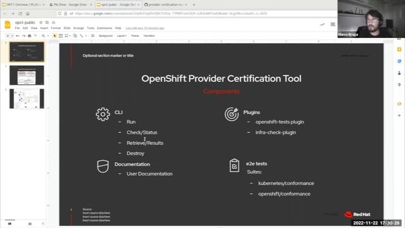The height and width of the screenshot is (228, 405).
Task: Click the kubernetes/conformance bullet text
Action: tap(286, 183)
